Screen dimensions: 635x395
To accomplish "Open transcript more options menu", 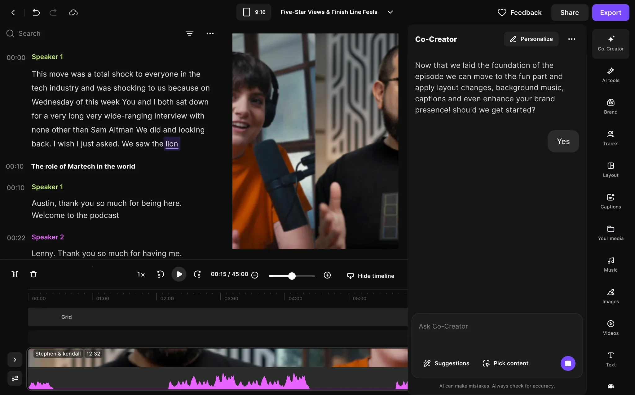I will [210, 33].
